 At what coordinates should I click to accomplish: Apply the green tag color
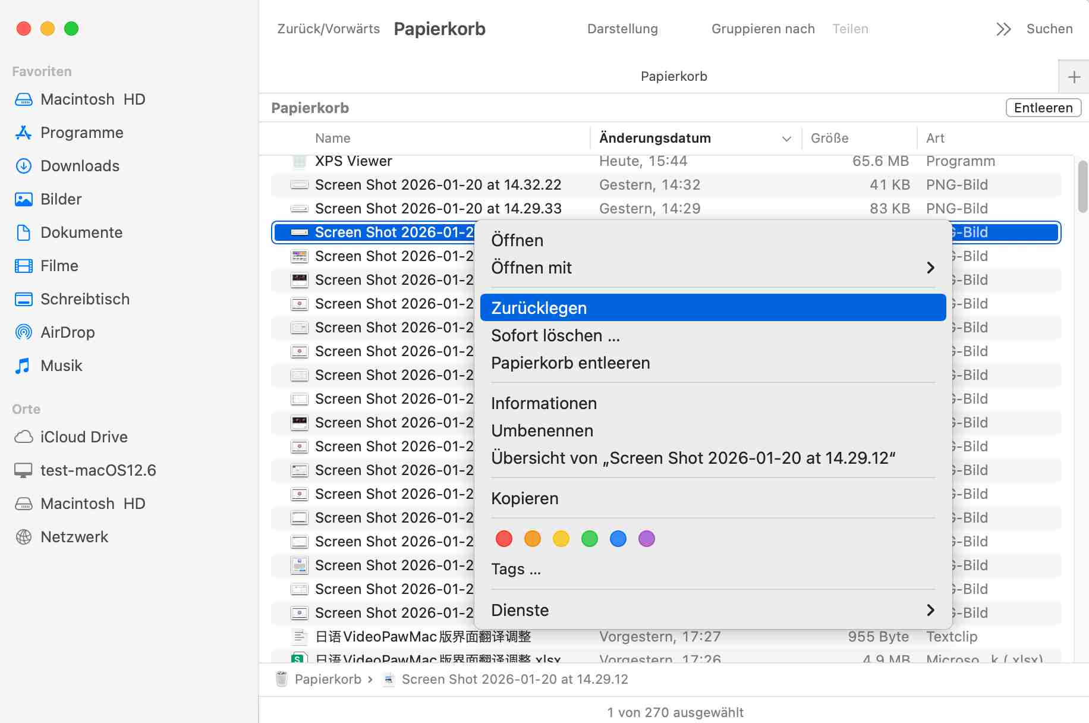tap(590, 539)
